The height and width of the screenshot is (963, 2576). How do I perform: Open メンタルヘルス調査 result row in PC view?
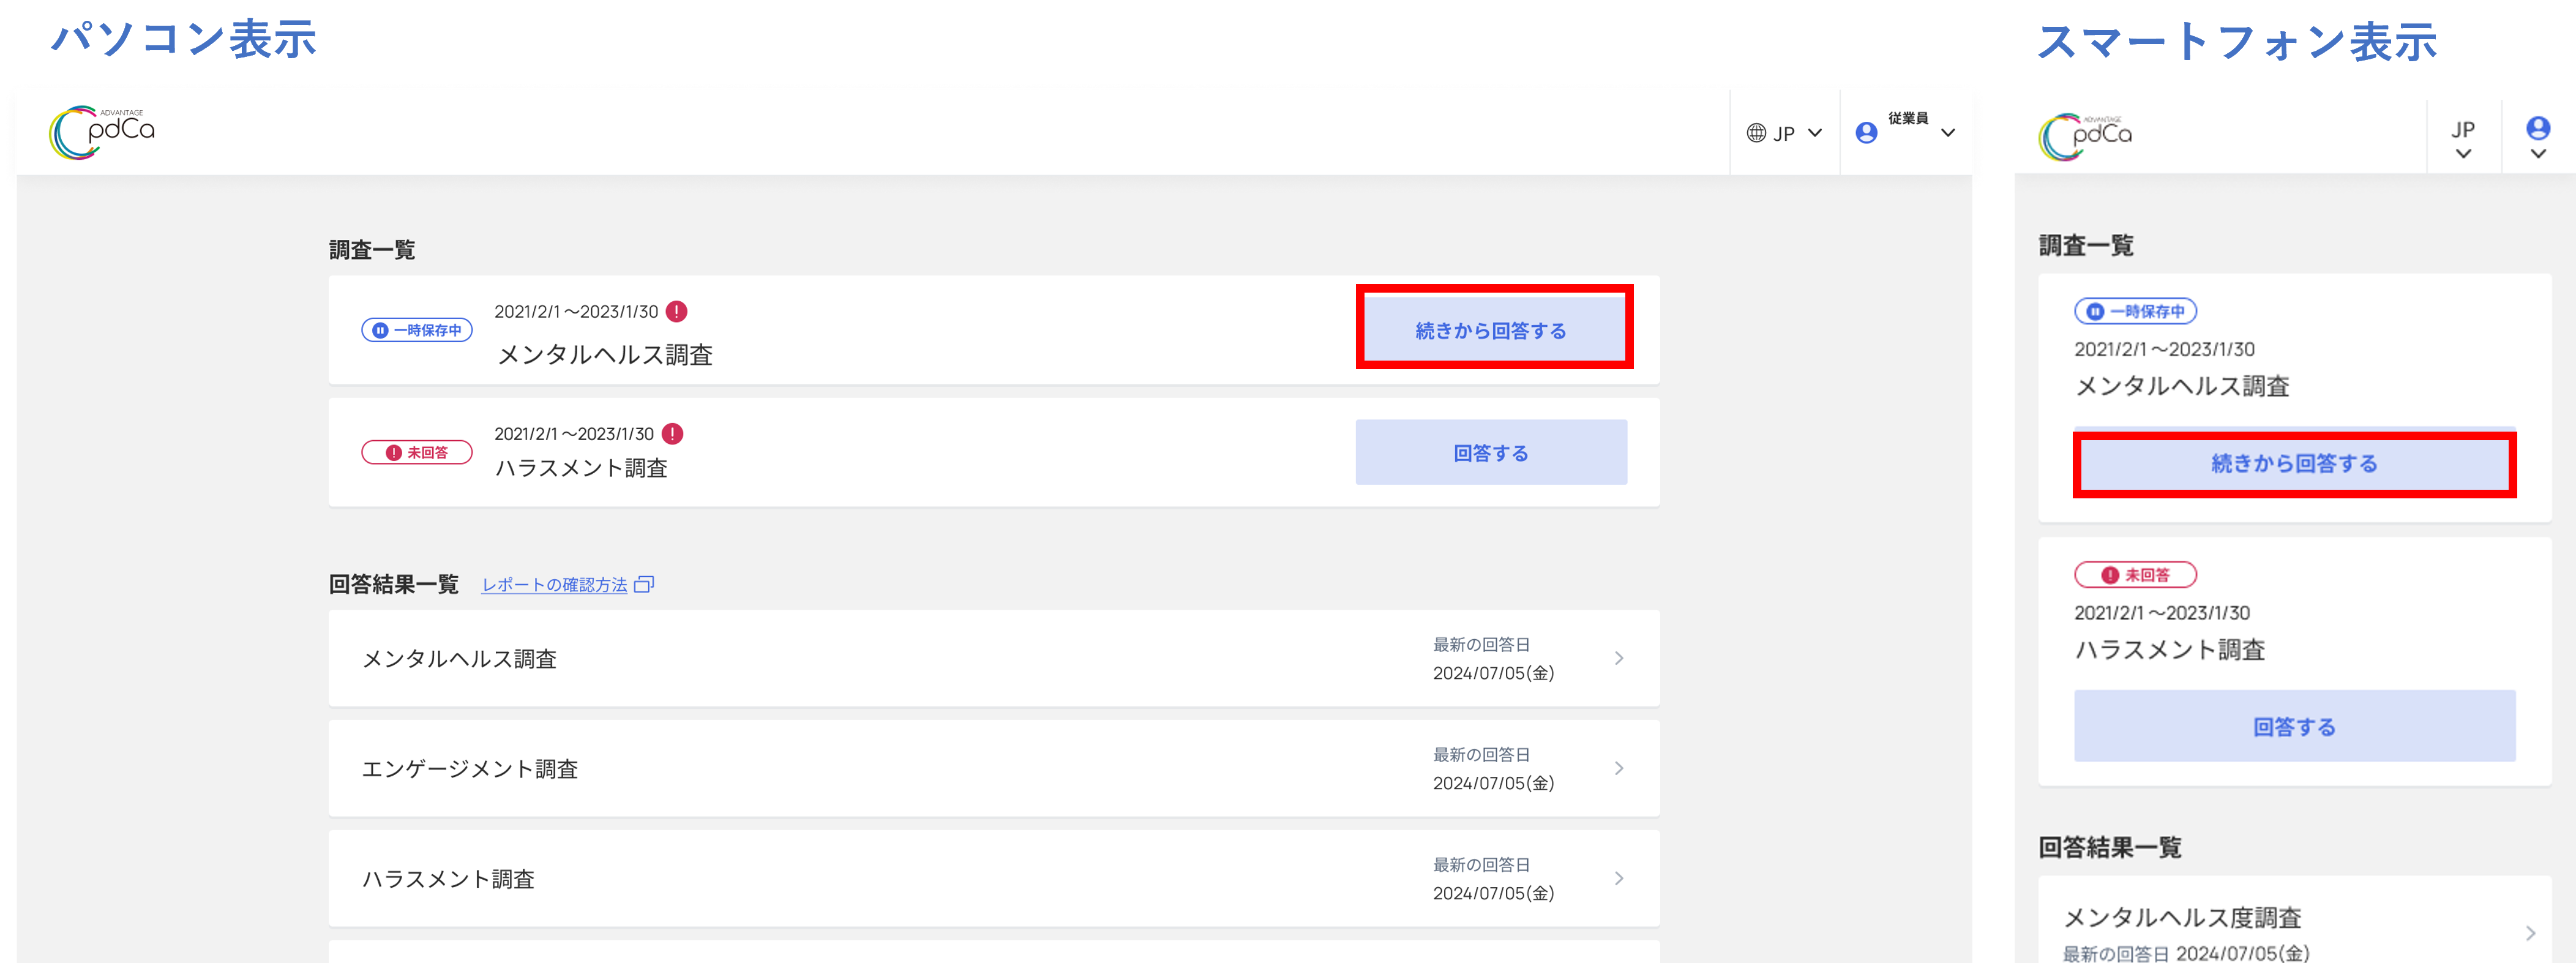pos(994,658)
